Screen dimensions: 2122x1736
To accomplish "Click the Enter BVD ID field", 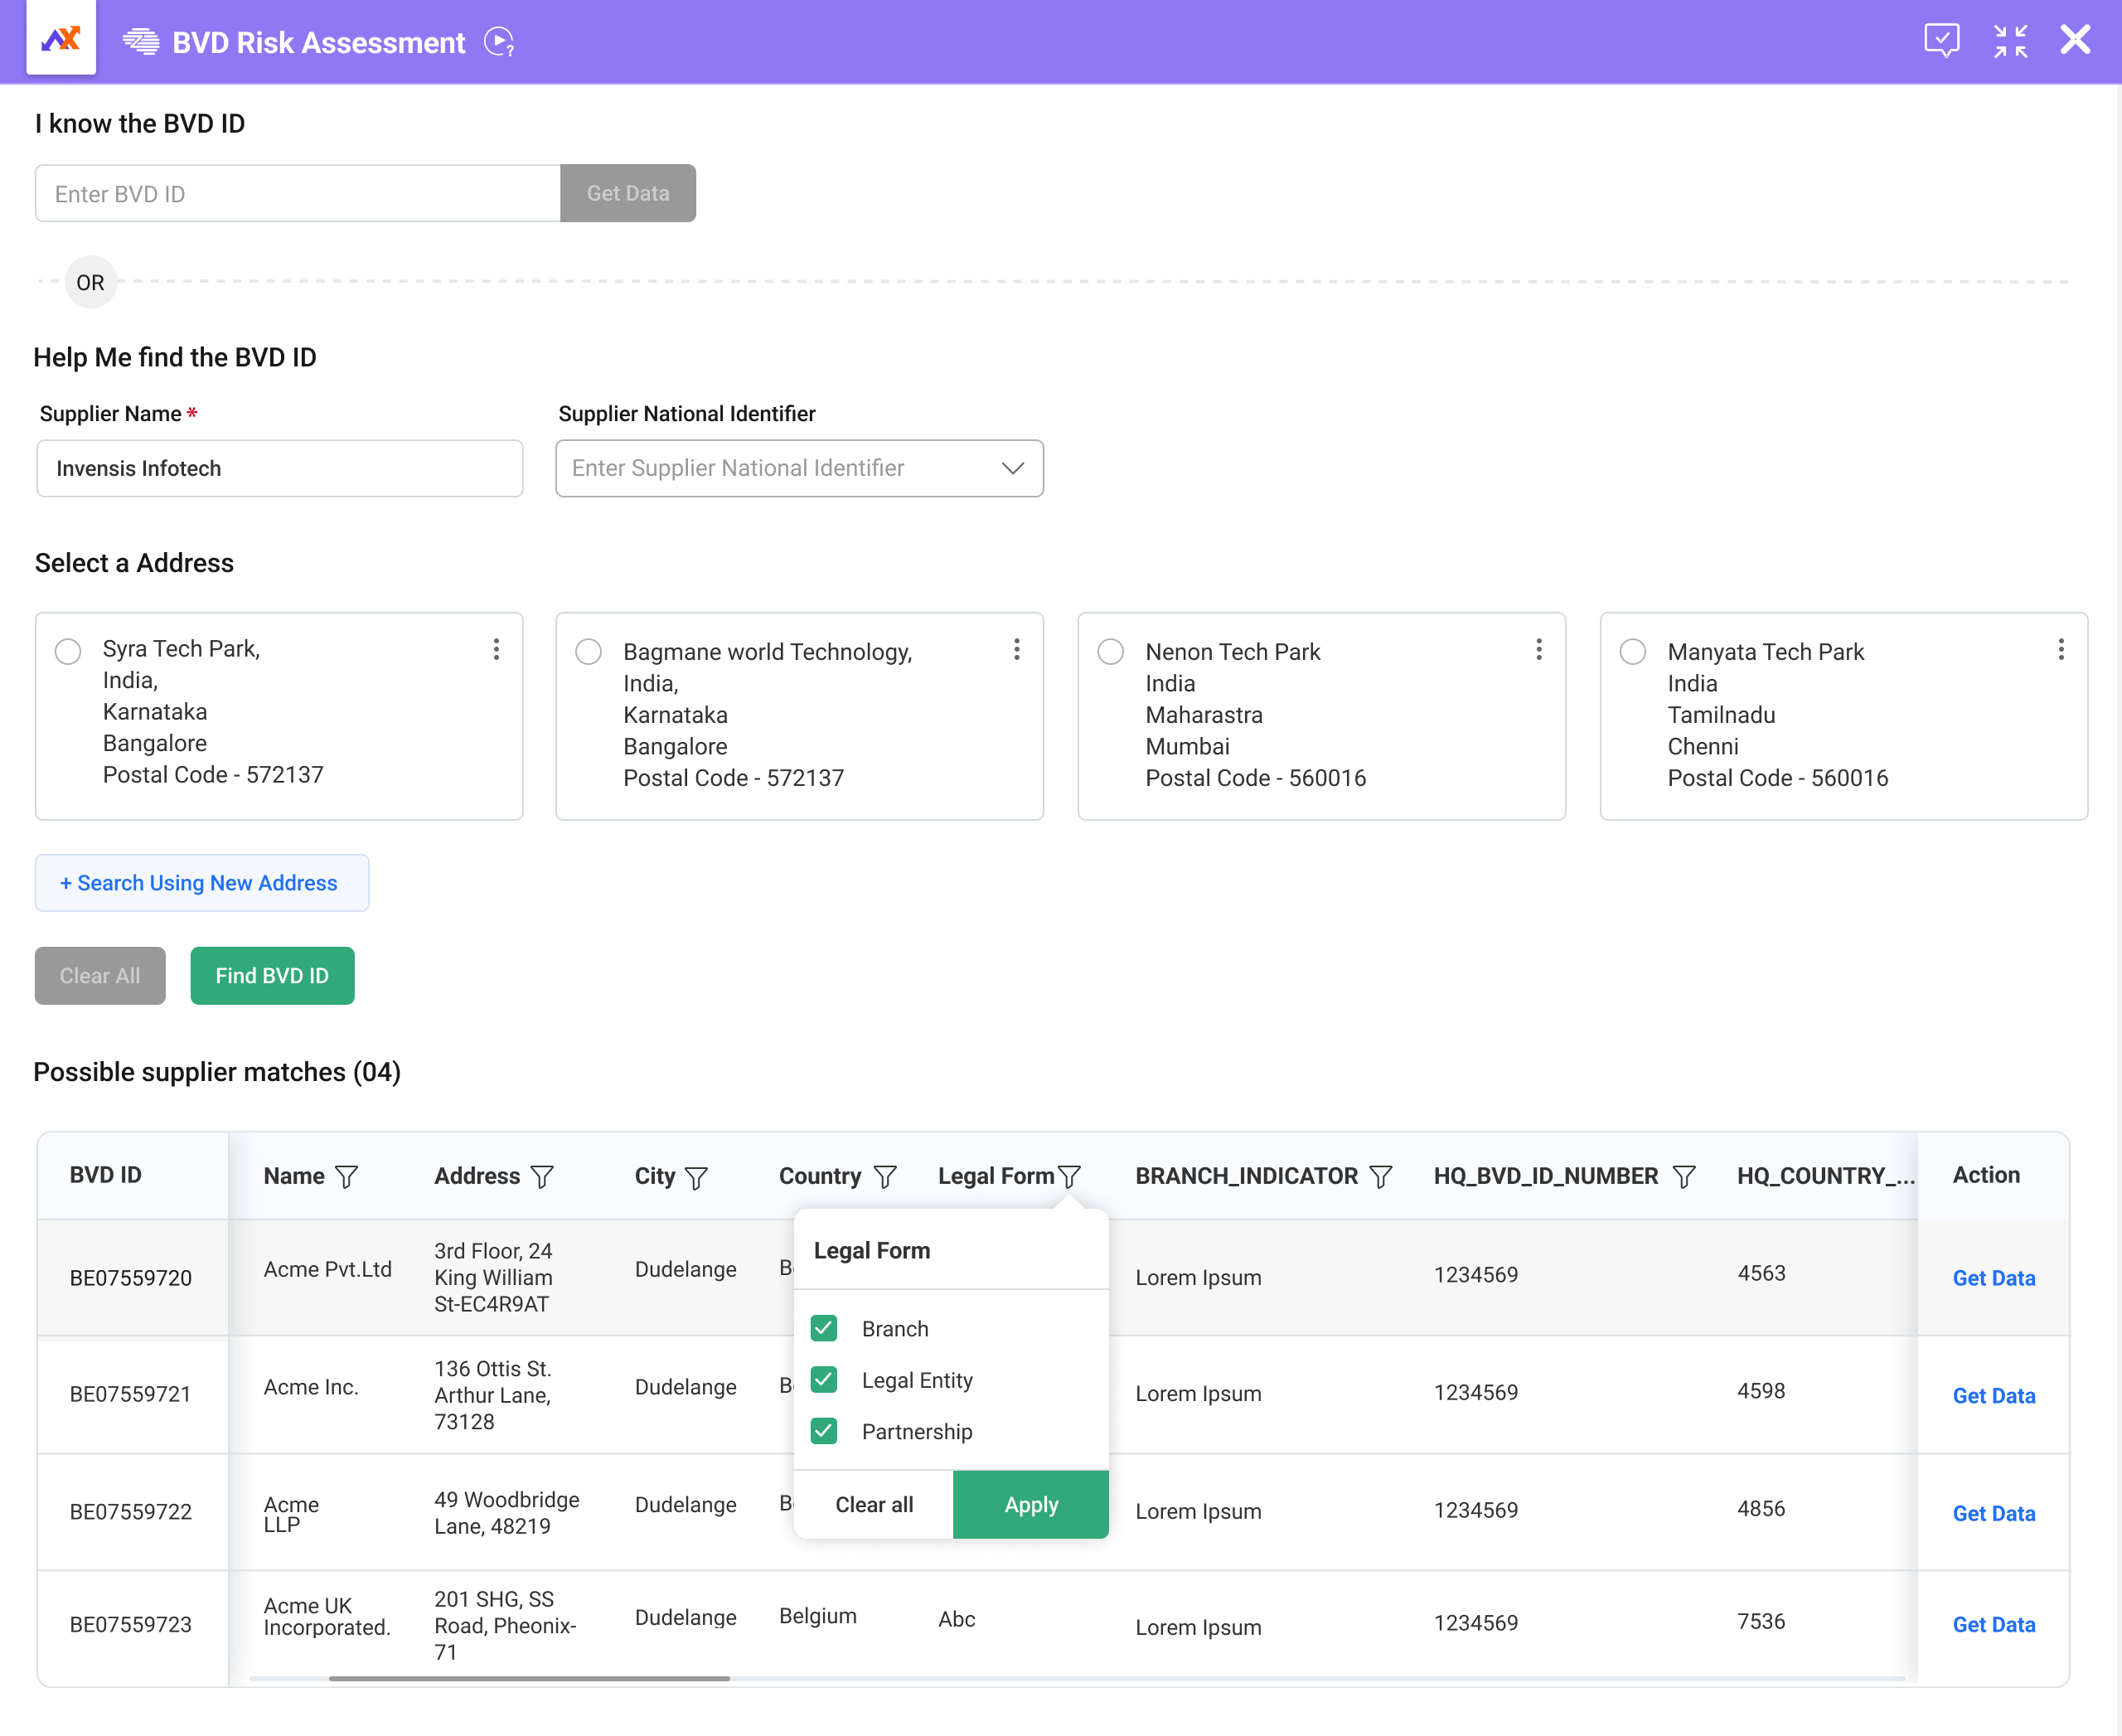I will tap(298, 194).
